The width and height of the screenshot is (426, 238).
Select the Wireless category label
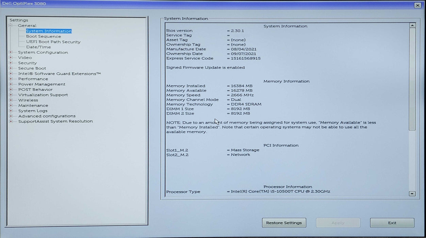click(x=28, y=100)
